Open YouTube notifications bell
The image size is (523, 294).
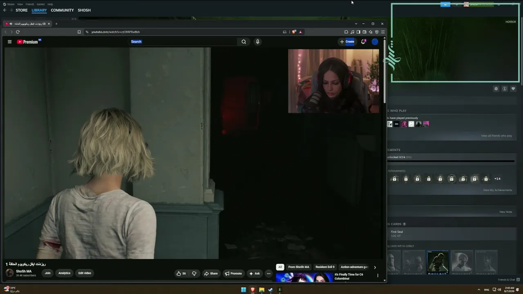(363, 42)
